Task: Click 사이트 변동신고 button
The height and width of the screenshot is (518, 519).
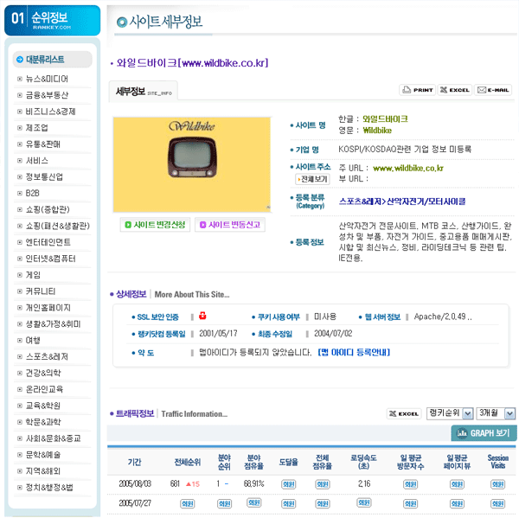Action: point(230,225)
